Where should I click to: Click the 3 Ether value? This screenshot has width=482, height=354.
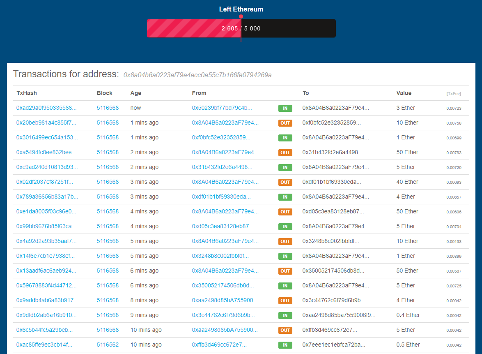[x=406, y=108]
